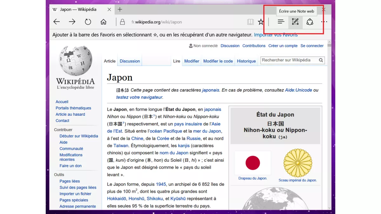The width and height of the screenshot is (381, 214).
Task: Switch to the Discussion page tab
Action: click(x=130, y=61)
